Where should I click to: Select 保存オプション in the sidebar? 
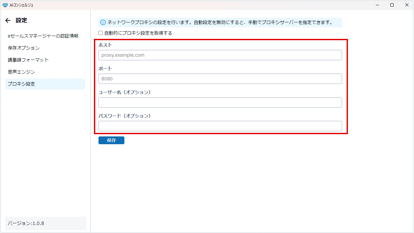pyautogui.click(x=24, y=48)
